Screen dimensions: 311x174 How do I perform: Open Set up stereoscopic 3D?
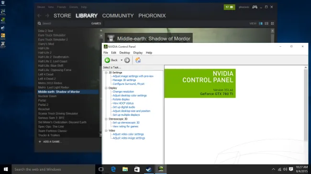tap(126, 123)
